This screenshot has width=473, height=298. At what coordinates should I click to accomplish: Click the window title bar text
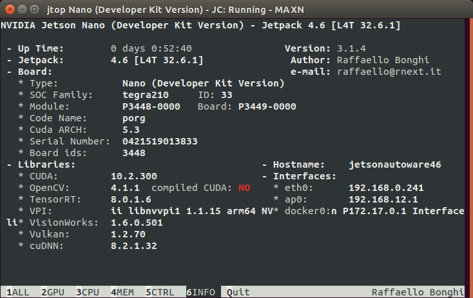175,10
